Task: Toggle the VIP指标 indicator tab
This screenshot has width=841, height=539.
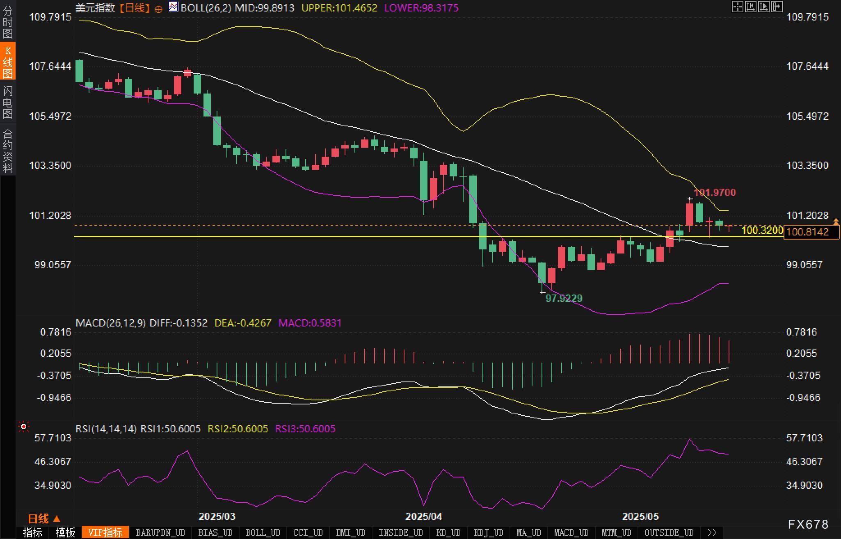Action: (x=105, y=532)
